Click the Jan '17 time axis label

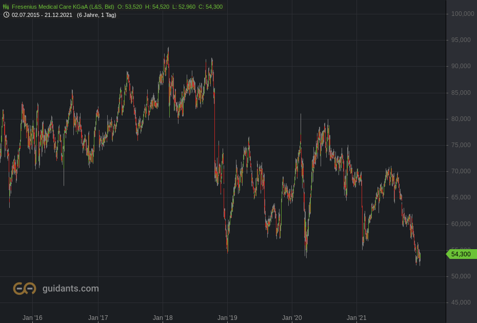(98, 318)
